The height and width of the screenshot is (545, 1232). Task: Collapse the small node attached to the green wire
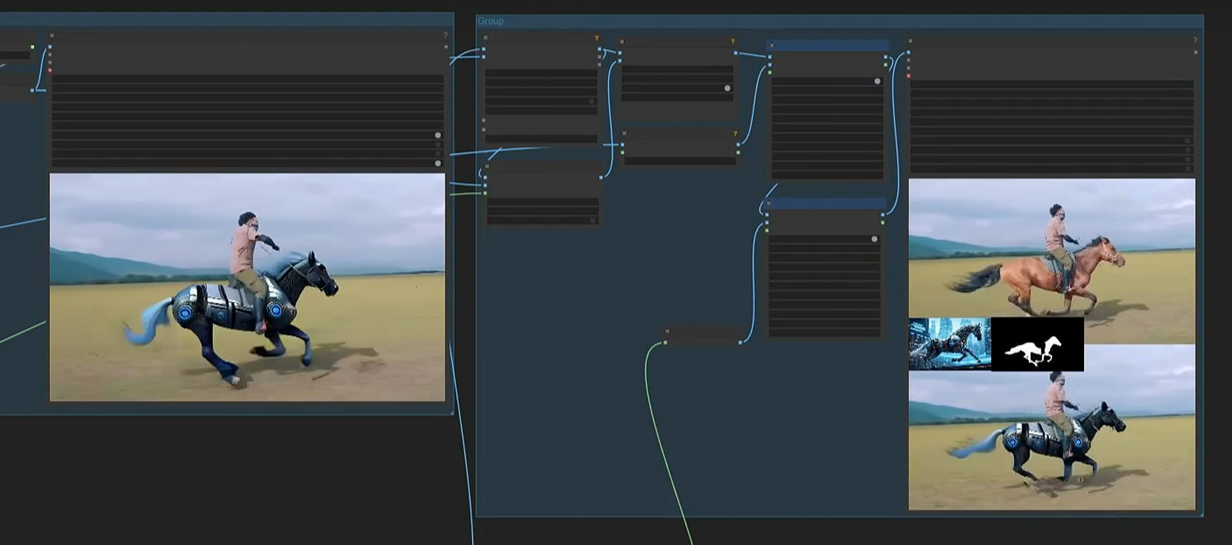(x=667, y=331)
